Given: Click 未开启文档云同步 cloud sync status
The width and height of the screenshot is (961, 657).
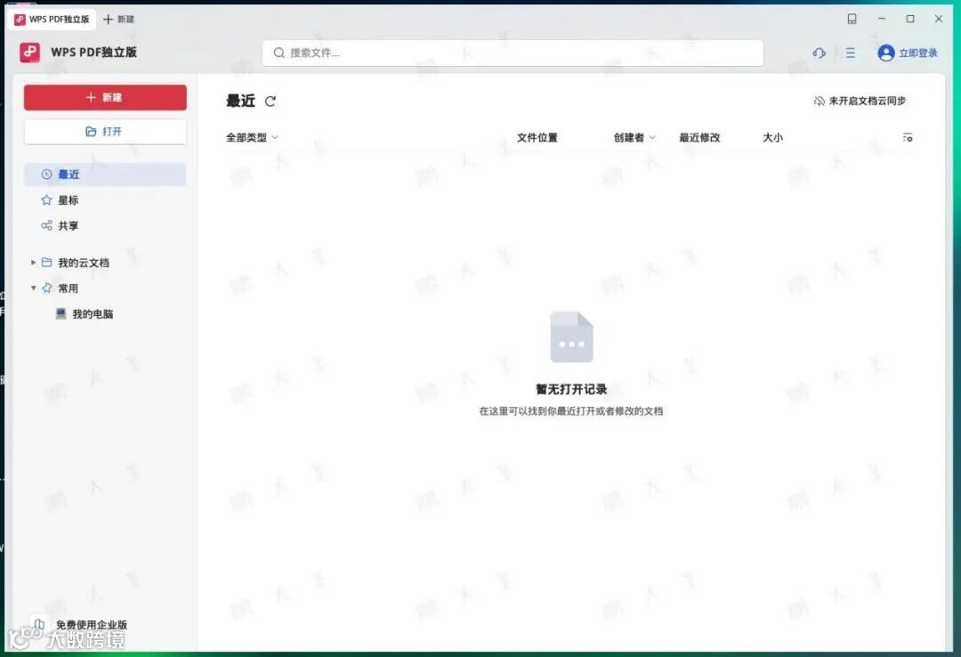Looking at the screenshot, I should tap(860, 101).
